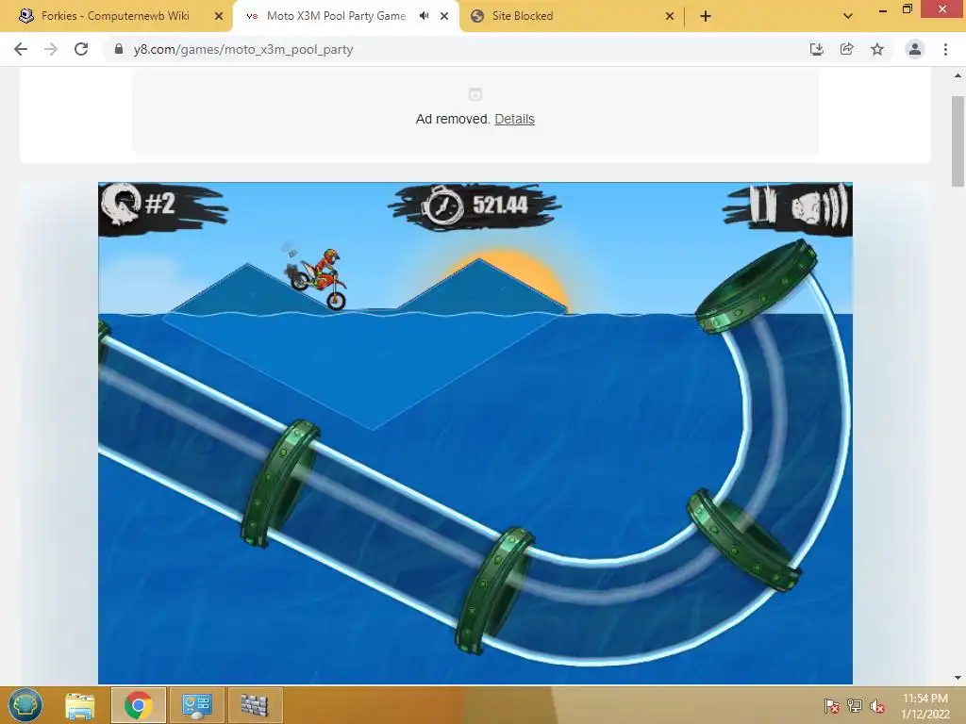Click the page scrollbar up arrow
The height and width of the screenshot is (724, 966).
pyautogui.click(x=958, y=75)
